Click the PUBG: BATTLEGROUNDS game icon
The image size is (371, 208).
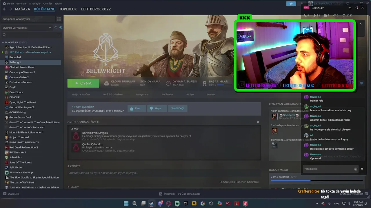pyautogui.click(x=7, y=142)
